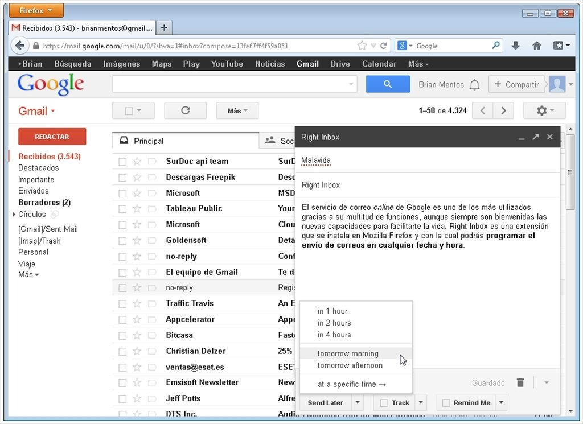This screenshot has width=583, height=424.
Task: Choose 'at a specific time' option
Action: [356, 384]
